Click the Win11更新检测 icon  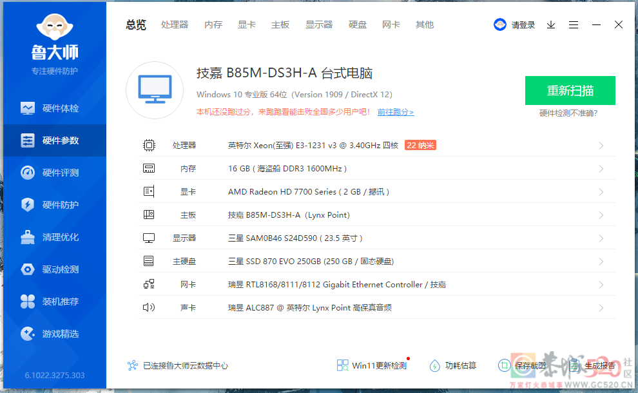click(343, 365)
